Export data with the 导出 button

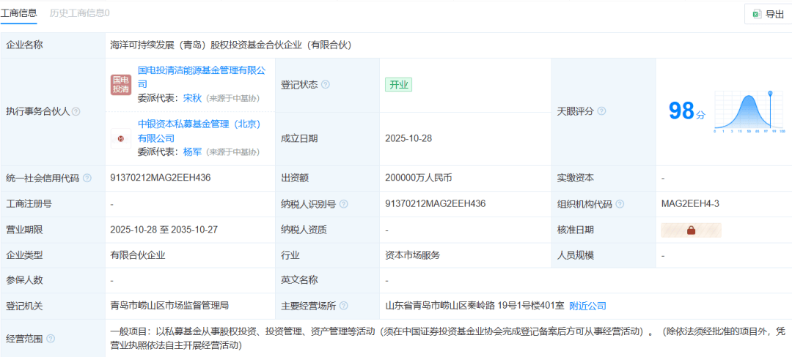[766, 14]
